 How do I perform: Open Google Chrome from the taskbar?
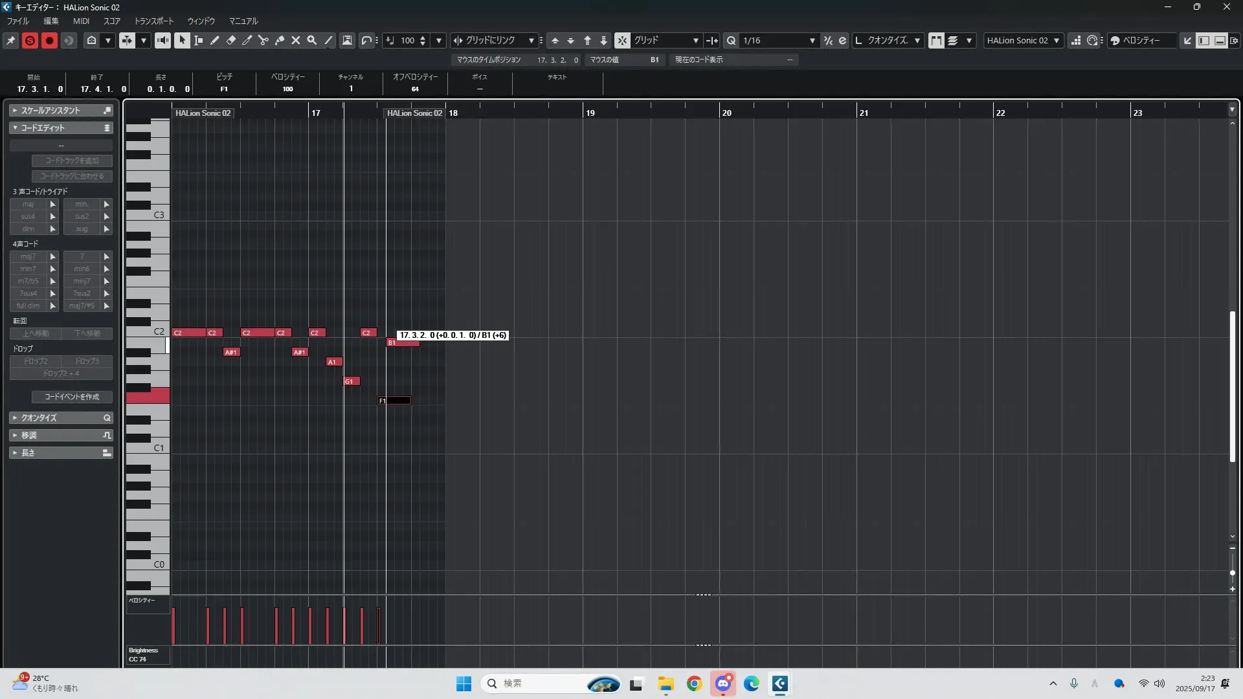pyautogui.click(x=694, y=683)
